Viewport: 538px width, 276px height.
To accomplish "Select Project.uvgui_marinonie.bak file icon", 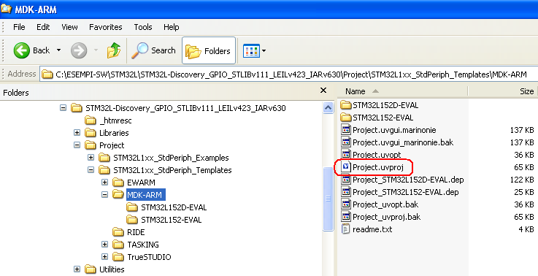I will click(346, 142).
